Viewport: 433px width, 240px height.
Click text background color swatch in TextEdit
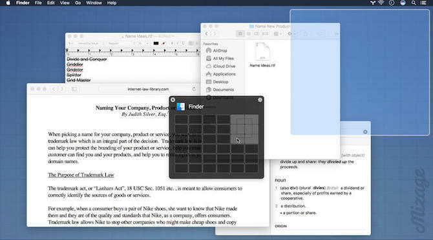tap(164, 43)
